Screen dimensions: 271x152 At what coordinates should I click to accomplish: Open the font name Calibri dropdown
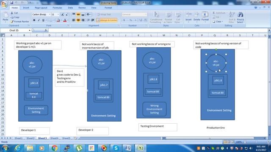coord(50,14)
